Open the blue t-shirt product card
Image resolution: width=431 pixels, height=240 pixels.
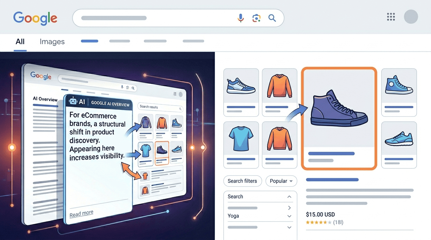point(241,145)
